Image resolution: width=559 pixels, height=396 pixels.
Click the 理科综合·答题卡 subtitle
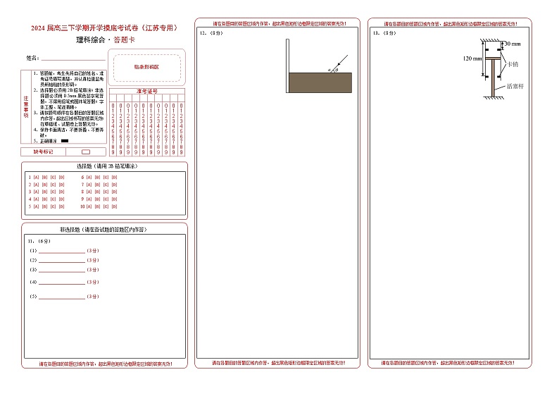(x=106, y=40)
